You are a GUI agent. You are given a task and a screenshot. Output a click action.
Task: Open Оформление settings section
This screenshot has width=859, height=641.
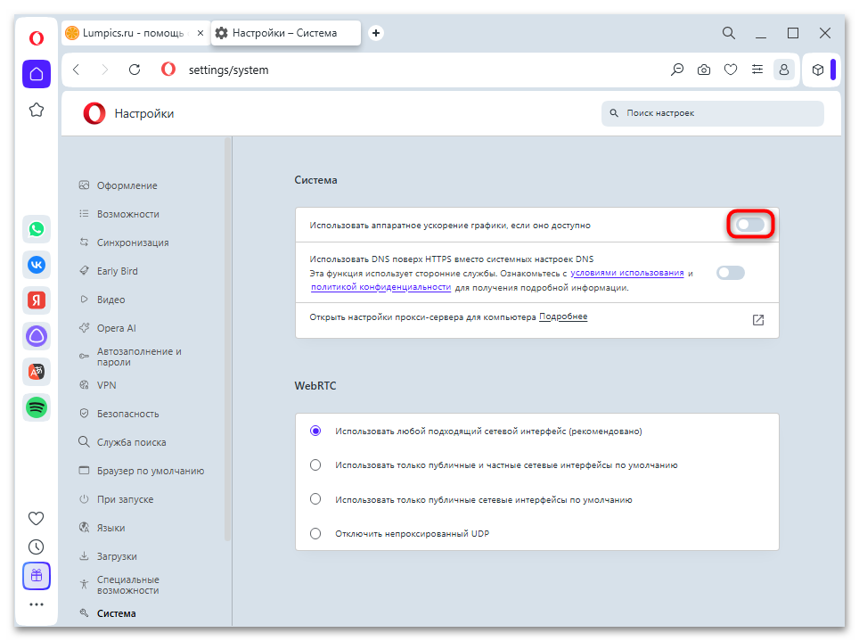(127, 185)
